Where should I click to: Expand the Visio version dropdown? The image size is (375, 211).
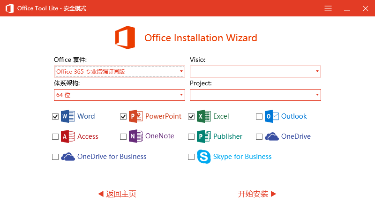255,72
